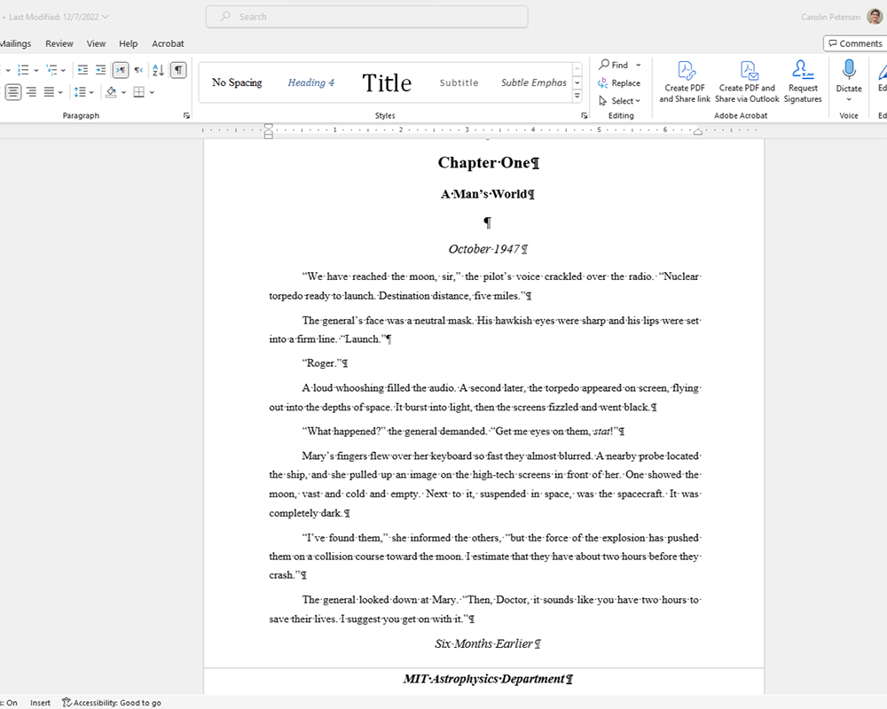Viewport: 887px width, 709px height.
Task: Open the numbering list dropdown arrow
Action: click(35, 71)
